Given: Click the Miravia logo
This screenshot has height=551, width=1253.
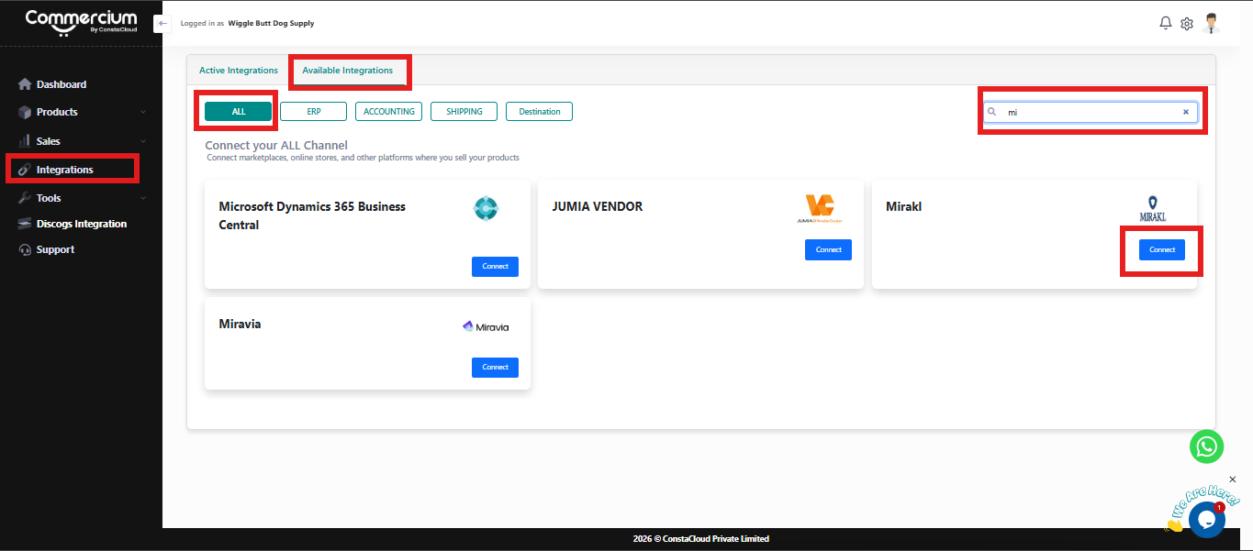Looking at the screenshot, I should pyautogui.click(x=486, y=326).
